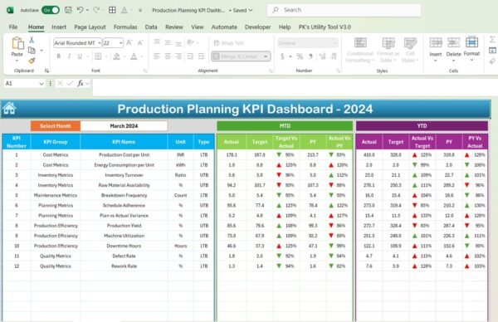
Task: Switch to the Review tab
Action: pyautogui.click(x=174, y=27)
